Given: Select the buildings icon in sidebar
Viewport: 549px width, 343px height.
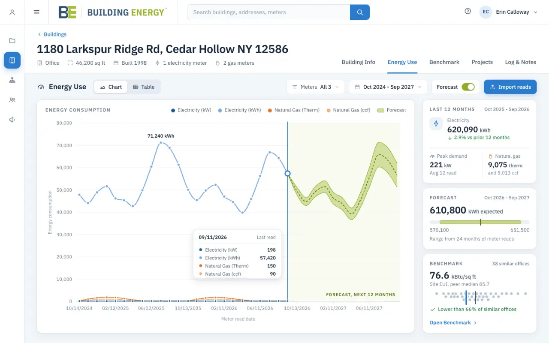Looking at the screenshot, I should [12, 60].
